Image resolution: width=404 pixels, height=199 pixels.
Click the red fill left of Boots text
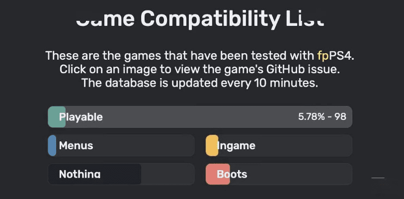pos(211,174)
